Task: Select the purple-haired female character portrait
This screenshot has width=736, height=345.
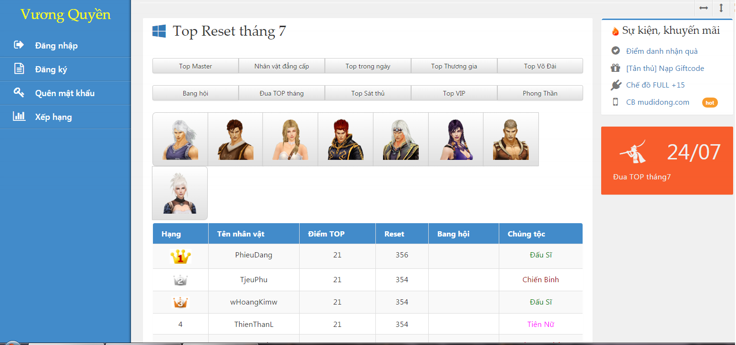Action: click(x=456, y=139)
